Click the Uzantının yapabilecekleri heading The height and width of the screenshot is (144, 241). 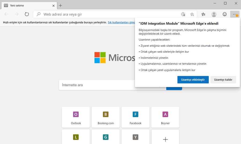(x=154, y=40)
